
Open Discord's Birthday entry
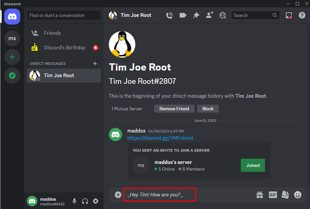pos(64,48)
